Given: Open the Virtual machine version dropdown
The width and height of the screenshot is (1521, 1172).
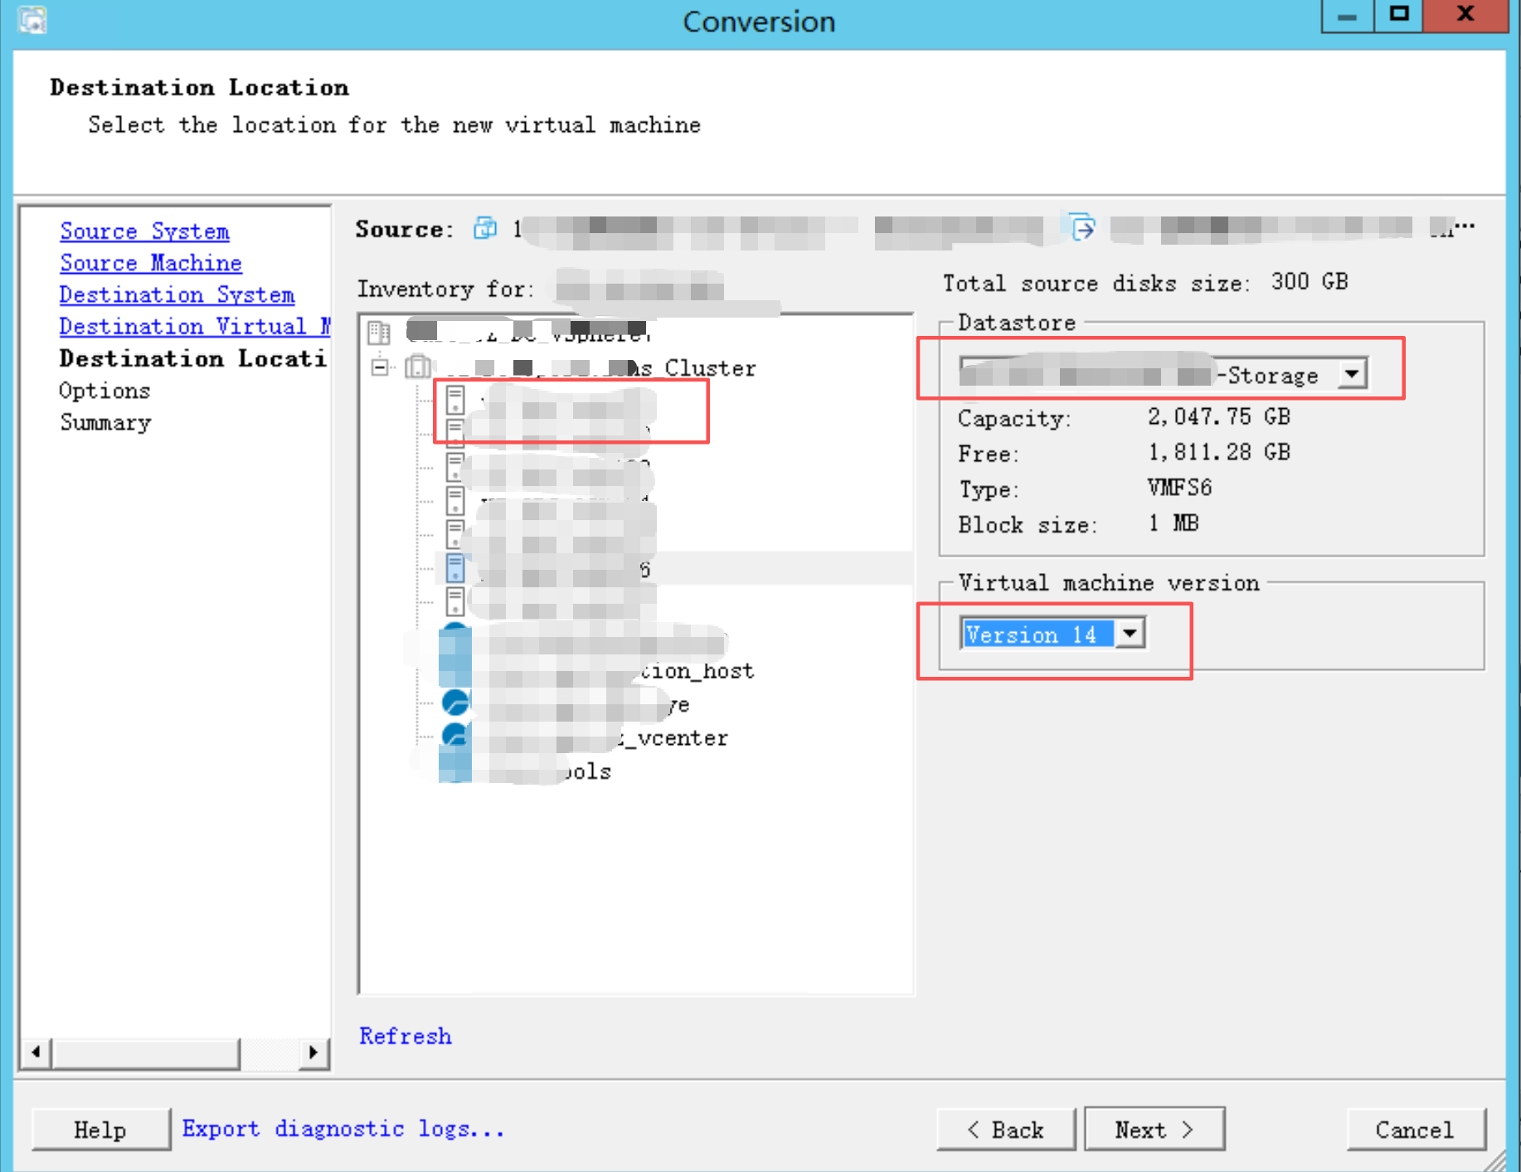Looking at the screenshot, I should coord(1130,634).
